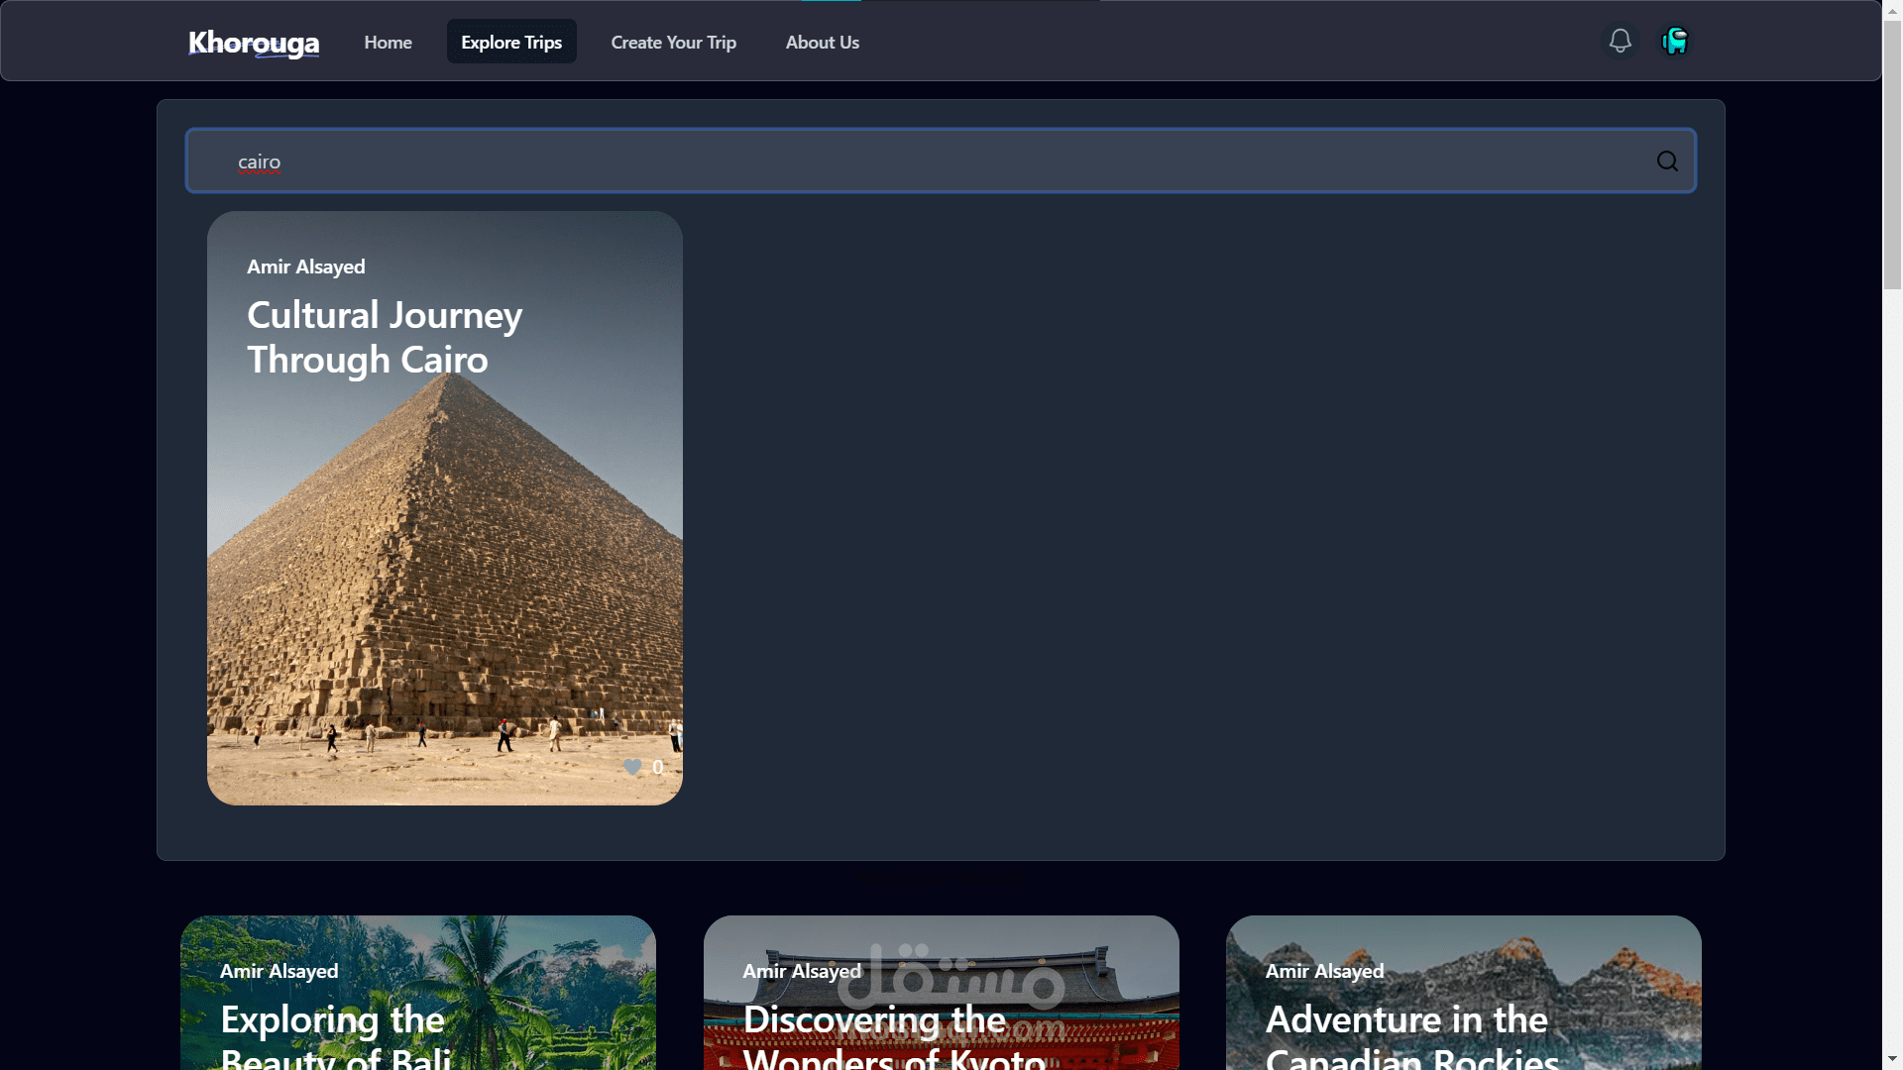Click Amir Alsayed on the Cairo card
This screenshot has width=1903, height=1070.
tap(306, 267)
